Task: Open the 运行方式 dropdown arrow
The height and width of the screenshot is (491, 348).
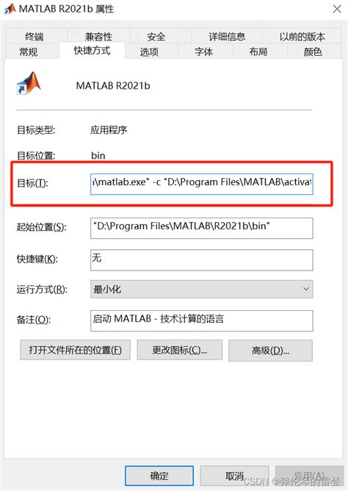Action: [306, 289]
